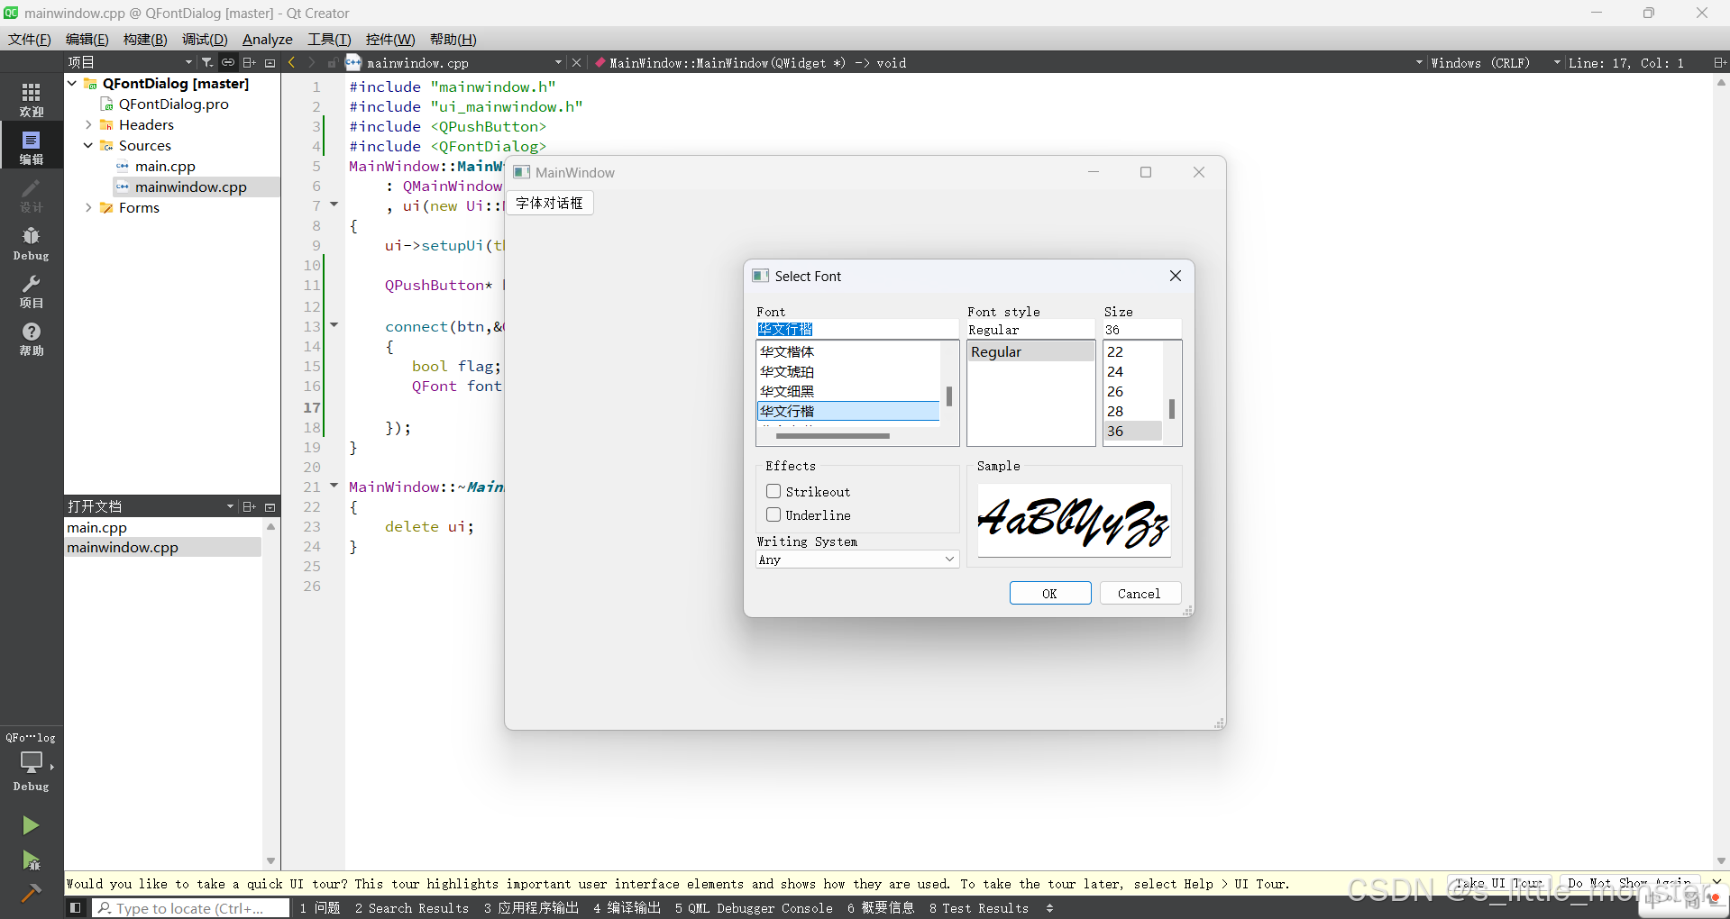
Task: Click the Type to locate search box
Action: click(x=190, y=908)
